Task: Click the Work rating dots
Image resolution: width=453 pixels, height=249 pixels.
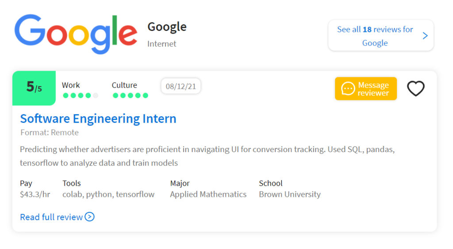Action: click(x=81, y=96)
